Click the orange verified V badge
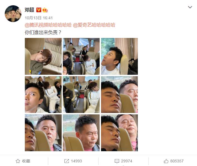197x166 pixels. point(39,10)
